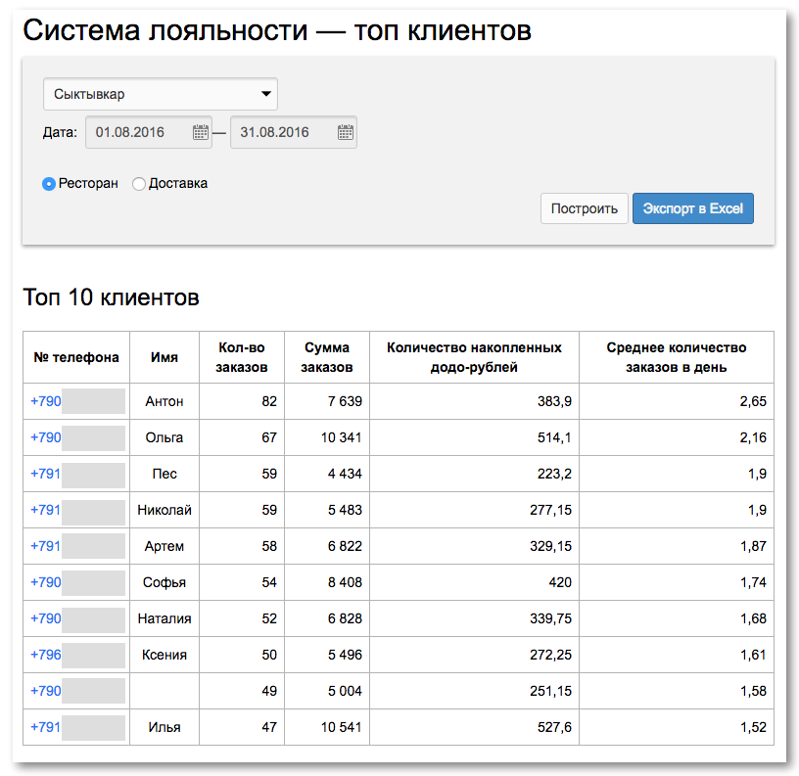This screenshot has height=776, width=799.
Task: Click order count 82 in Антон's row
Action: (269, 401)
